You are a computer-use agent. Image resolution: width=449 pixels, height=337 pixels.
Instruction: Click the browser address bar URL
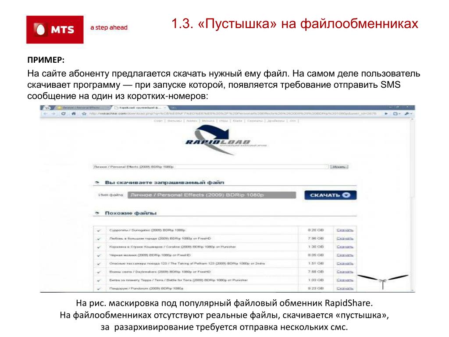(232, 114)
